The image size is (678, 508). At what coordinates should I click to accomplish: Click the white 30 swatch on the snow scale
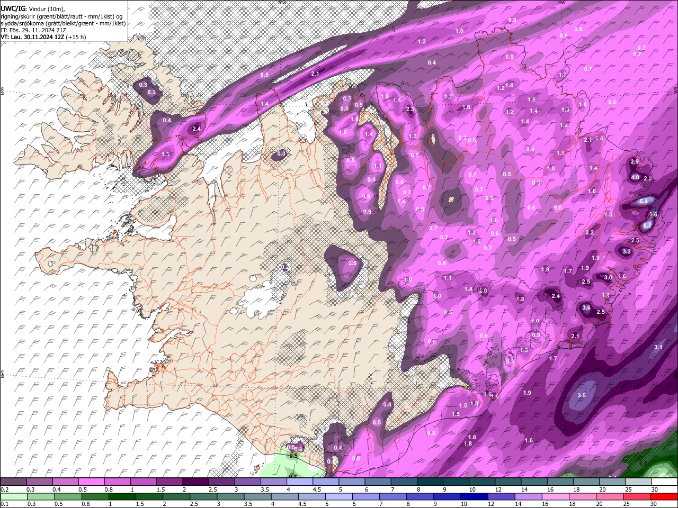[664, 482]
